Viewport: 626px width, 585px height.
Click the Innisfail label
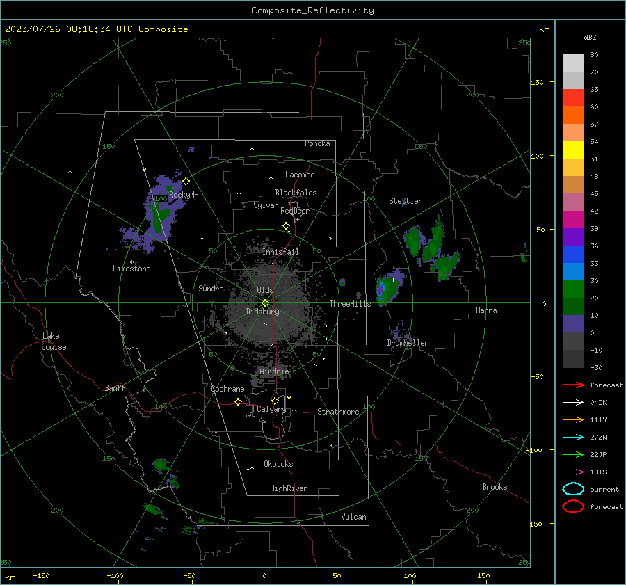pyautogui.click(x=281, y=252)
